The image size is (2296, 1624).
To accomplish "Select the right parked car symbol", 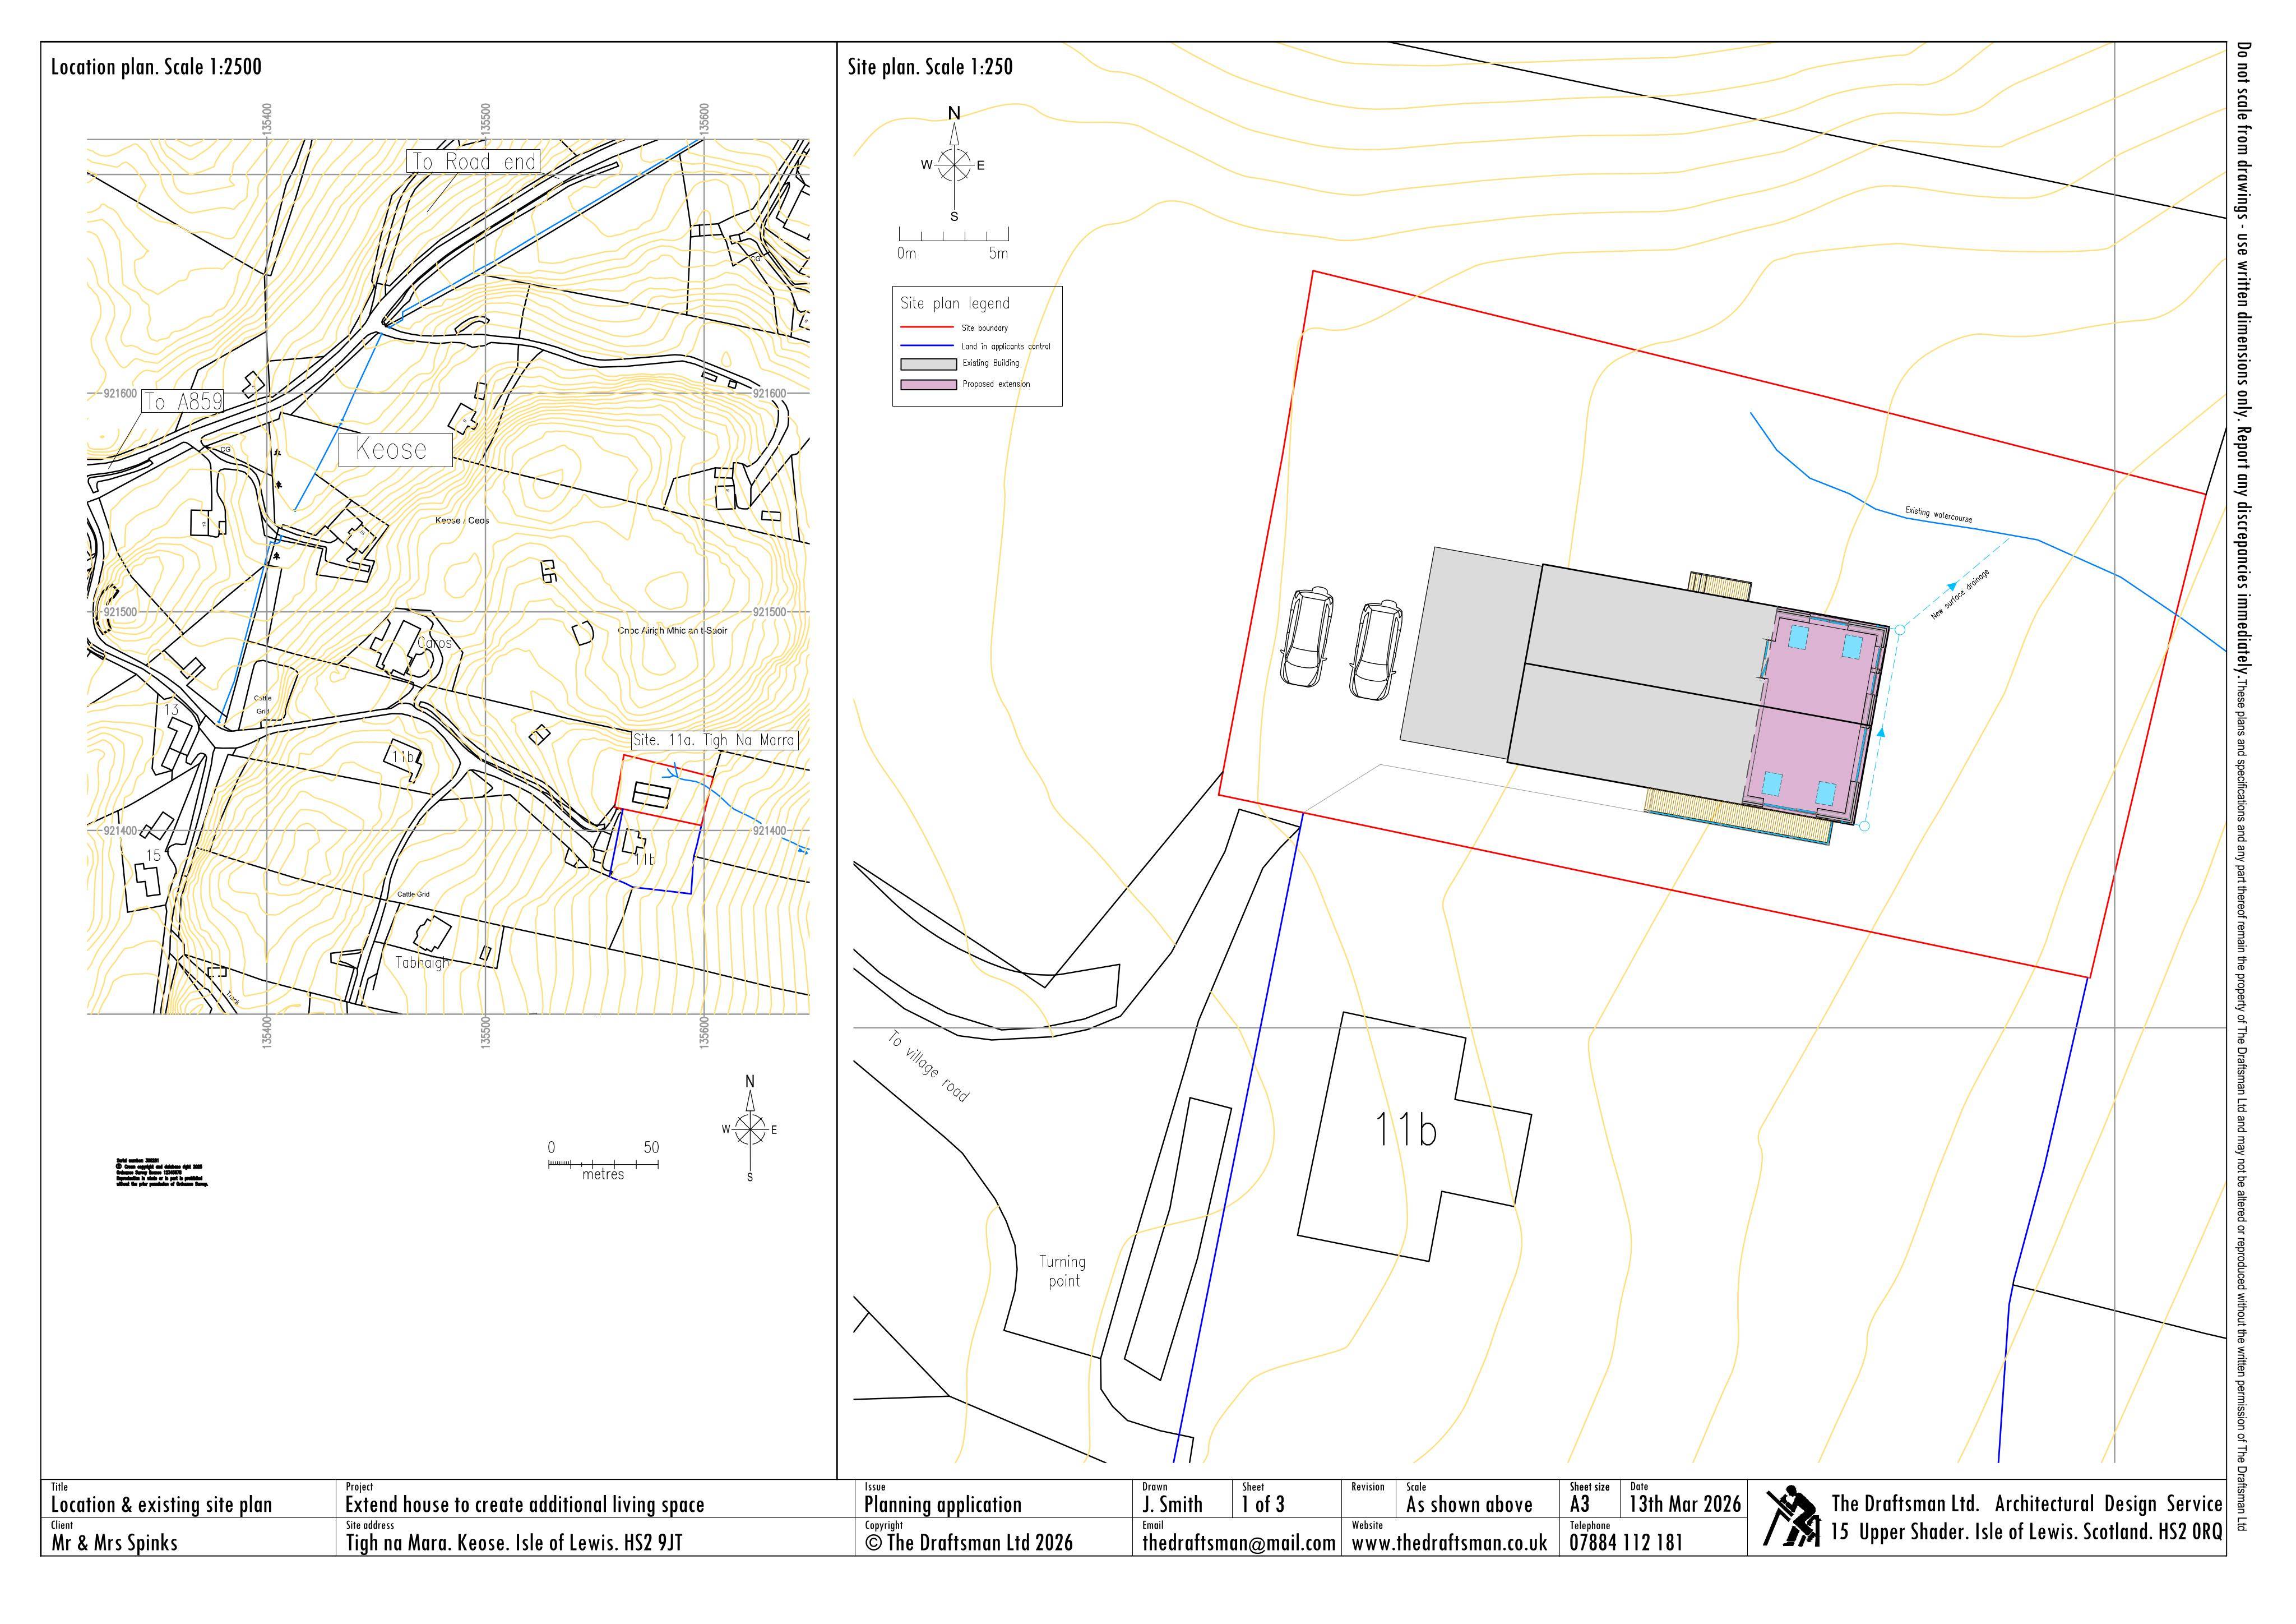I will pyautogui.click(x=1376, y=649).
